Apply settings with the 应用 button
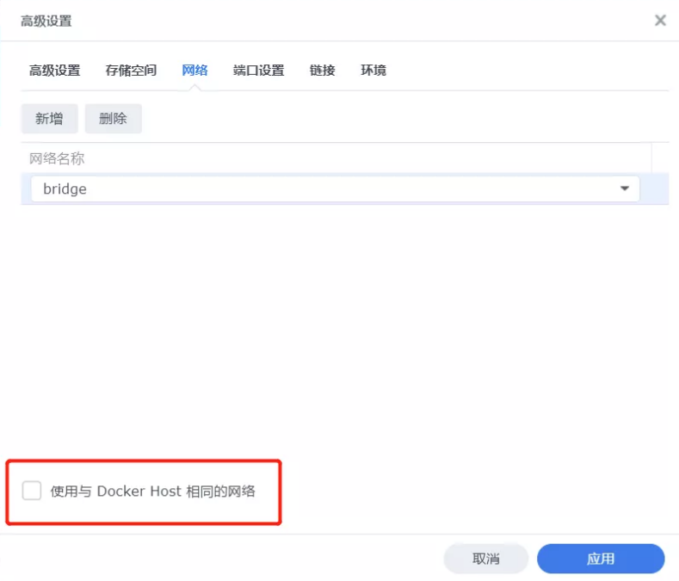Viewport: 679px width, 581px height. coord(601,559)
